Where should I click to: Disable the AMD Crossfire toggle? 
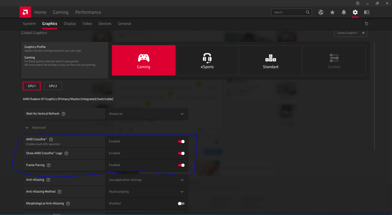(181, 142)
